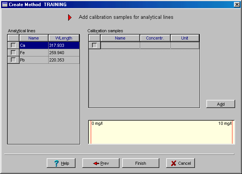Tick the checkbox for the Ca line
This screenshot has width=242, height=174.
[x=13, y=45]
